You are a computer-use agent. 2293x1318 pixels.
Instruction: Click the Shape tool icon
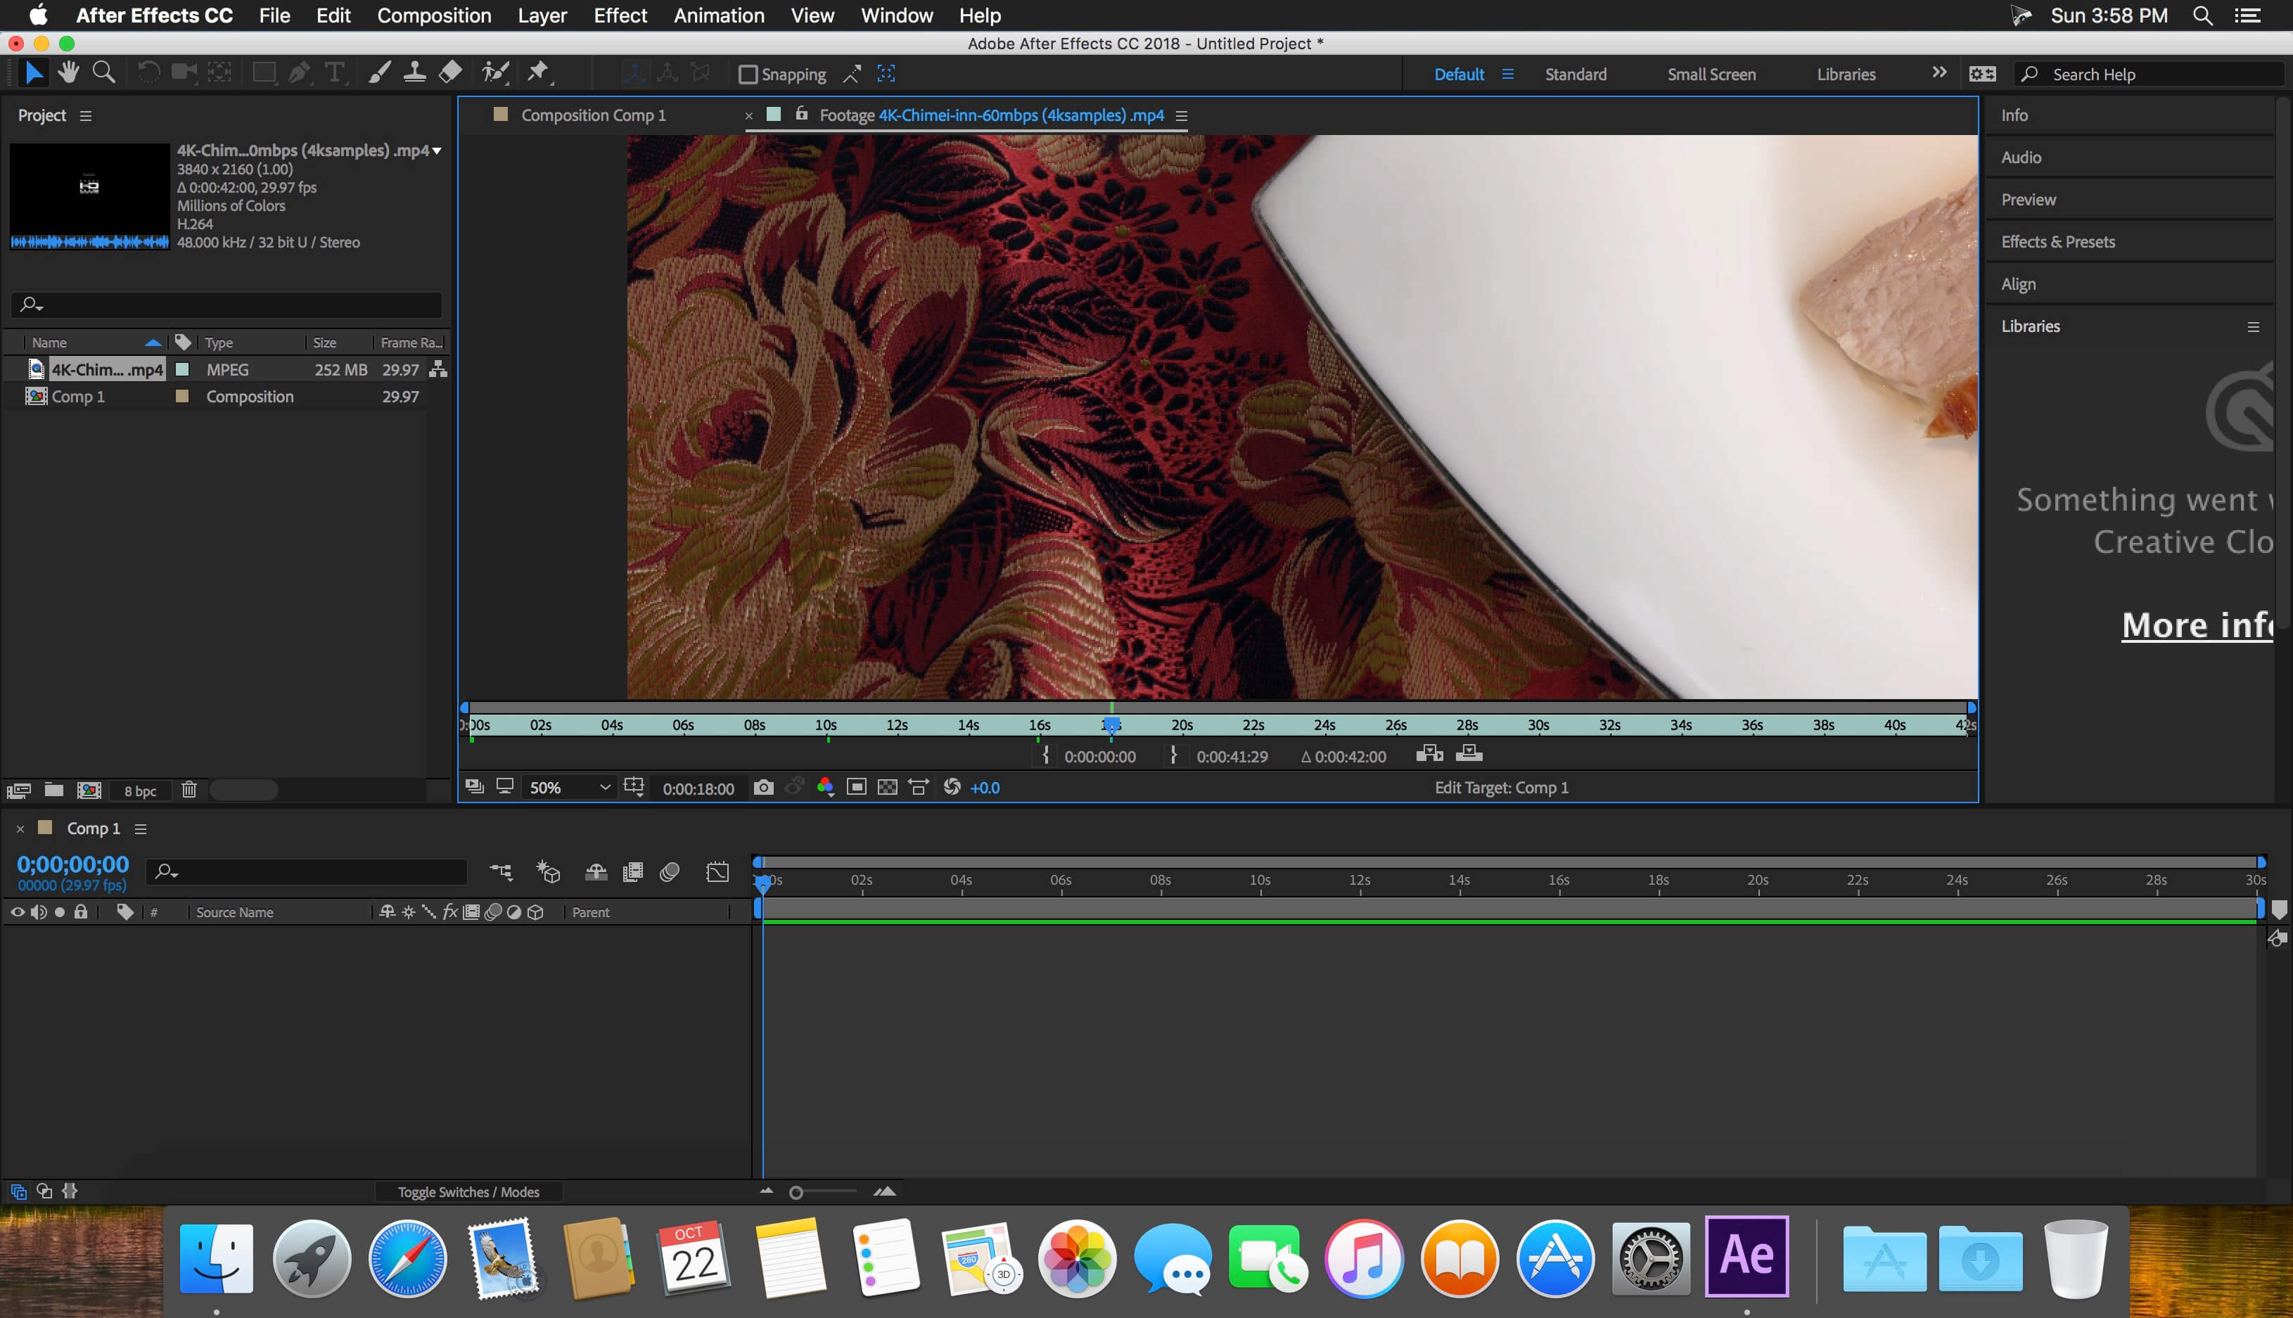coord(264,74)
